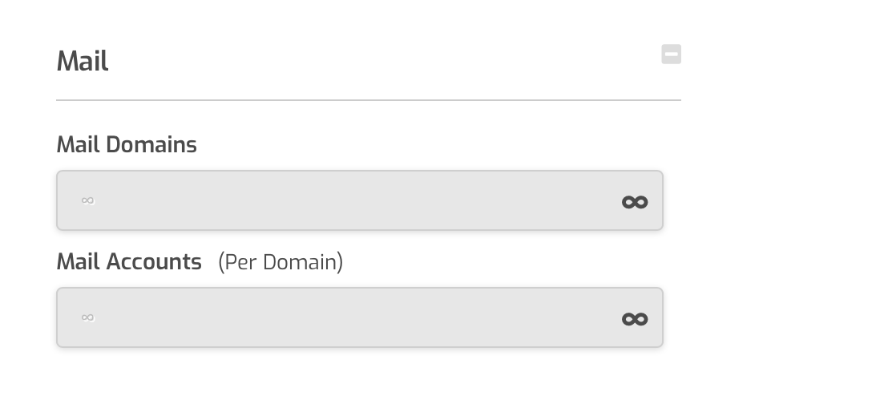Screen dimensions: 880x396
Task: Toggle unlimited Mail Accounts via infinity symbol
Action: click(635, 319)
